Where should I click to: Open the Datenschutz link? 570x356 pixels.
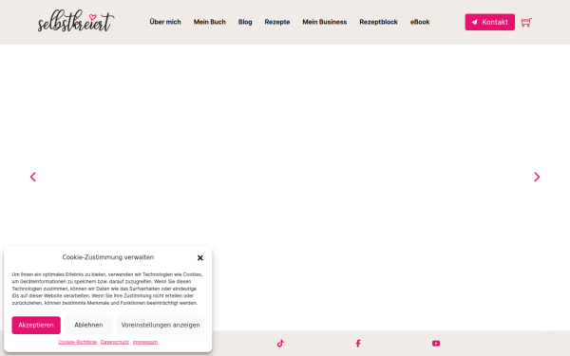pyautogui.click(x=115, y=342)
